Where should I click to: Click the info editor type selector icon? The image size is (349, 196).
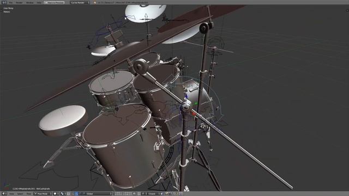coord(4,2)
